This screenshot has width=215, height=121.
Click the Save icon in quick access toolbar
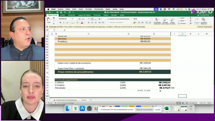click(x=61, y=12)
